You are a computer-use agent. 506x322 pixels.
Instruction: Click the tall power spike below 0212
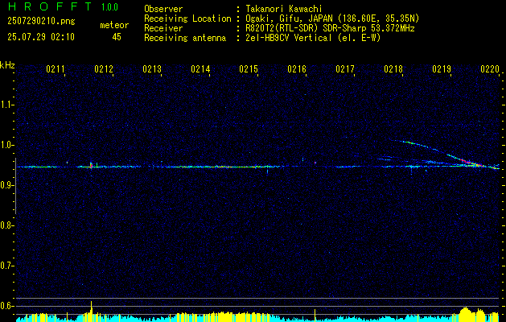click(92, 311)
